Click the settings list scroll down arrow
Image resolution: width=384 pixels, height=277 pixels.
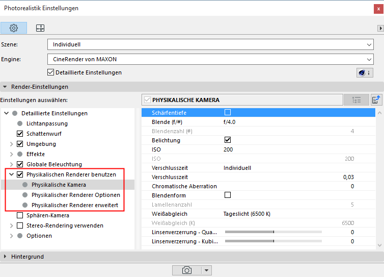pyautogui.click(x=379, y=245)
